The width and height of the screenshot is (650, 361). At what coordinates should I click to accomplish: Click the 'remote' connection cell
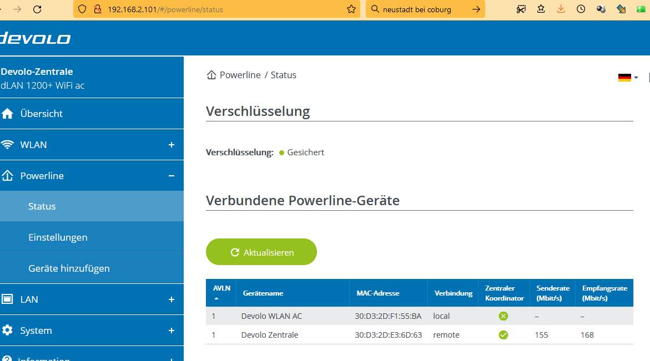(446, 335)
